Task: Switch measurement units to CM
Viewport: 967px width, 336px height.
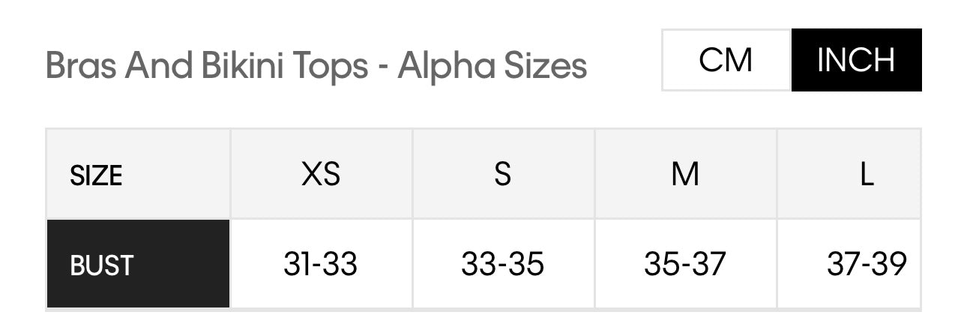Action: (x=726, y=60)
